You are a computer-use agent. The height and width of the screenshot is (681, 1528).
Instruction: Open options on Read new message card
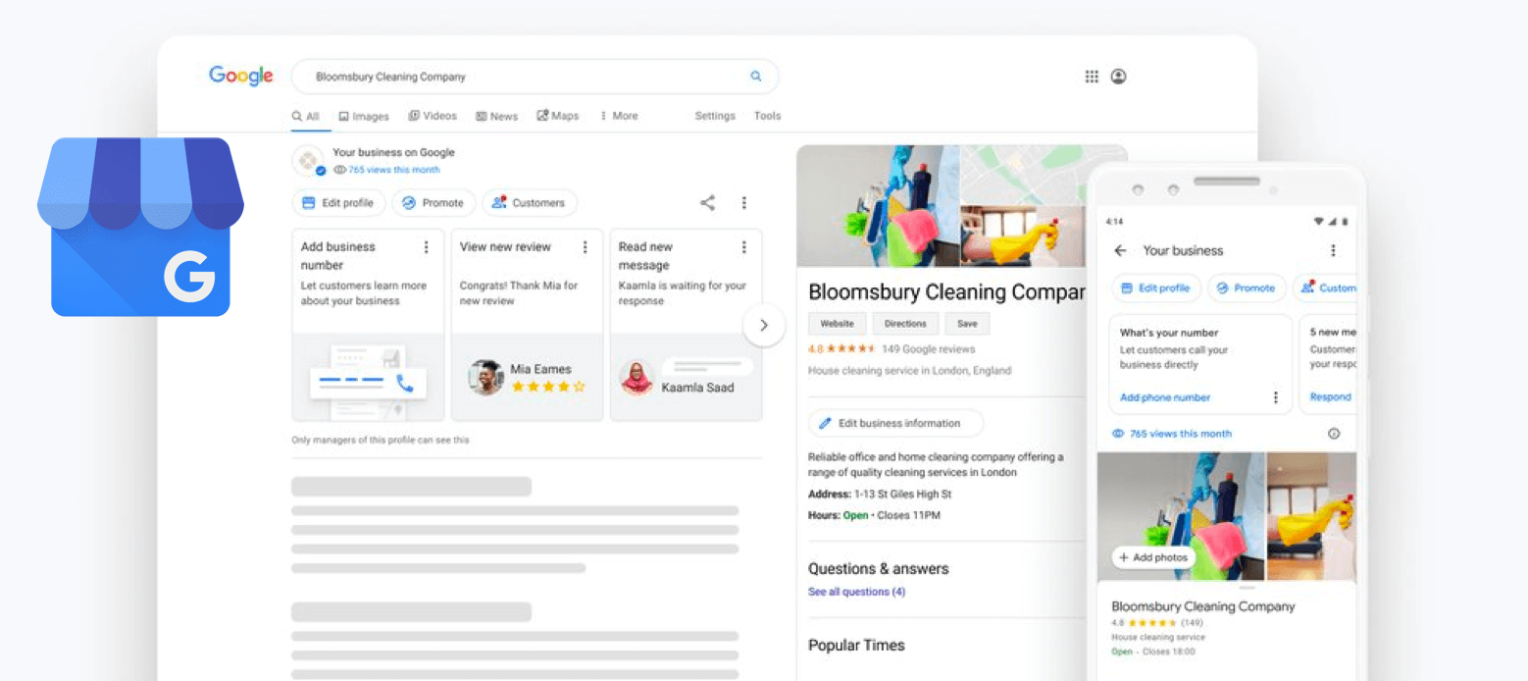click(x=744, y=247)
